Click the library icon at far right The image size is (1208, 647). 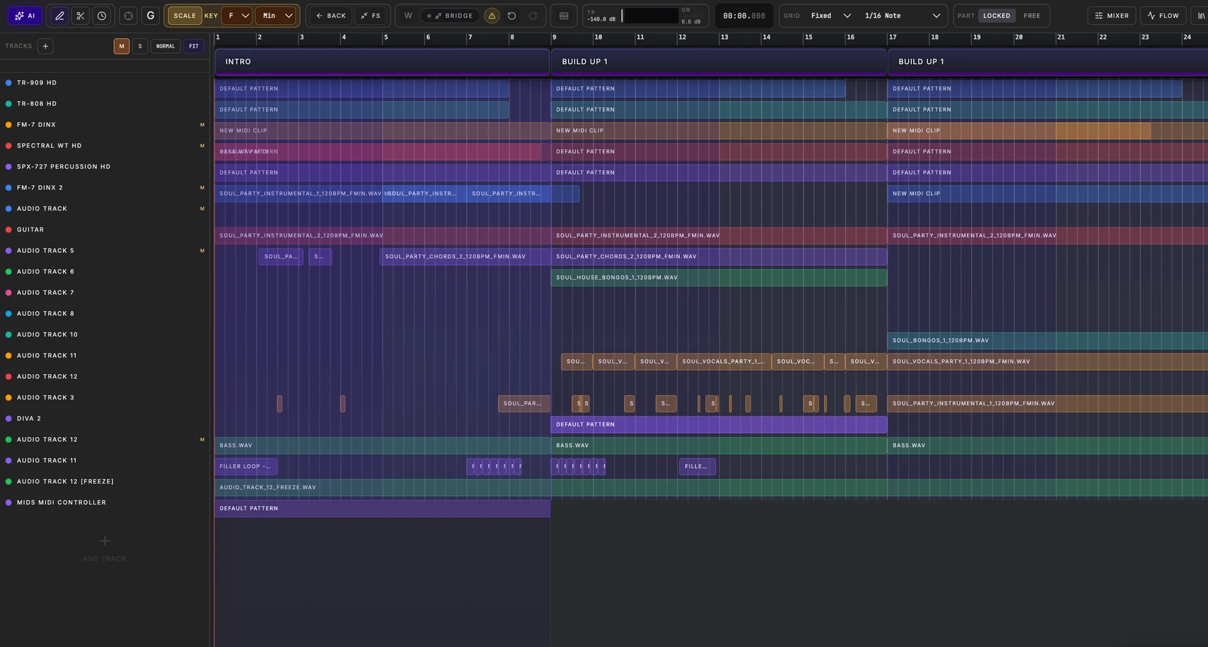point(1201,15)
